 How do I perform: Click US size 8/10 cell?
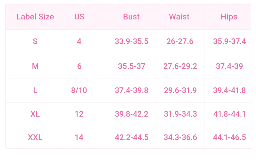tap(79, 90)
